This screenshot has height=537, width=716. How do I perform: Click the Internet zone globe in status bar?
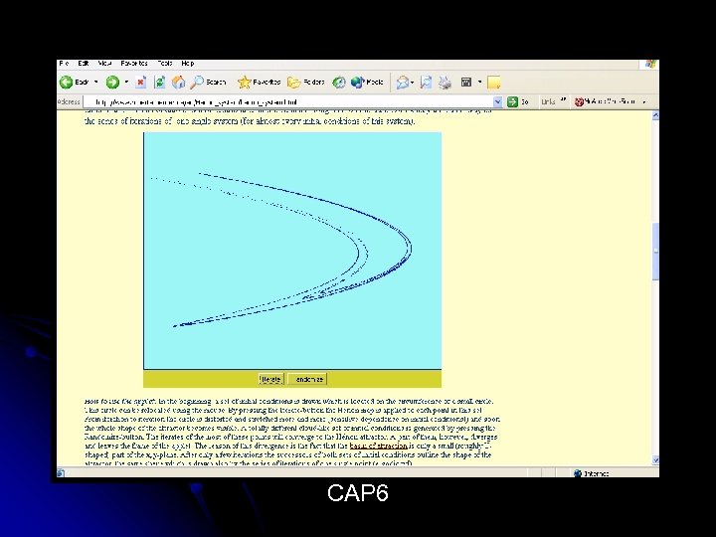578,473
